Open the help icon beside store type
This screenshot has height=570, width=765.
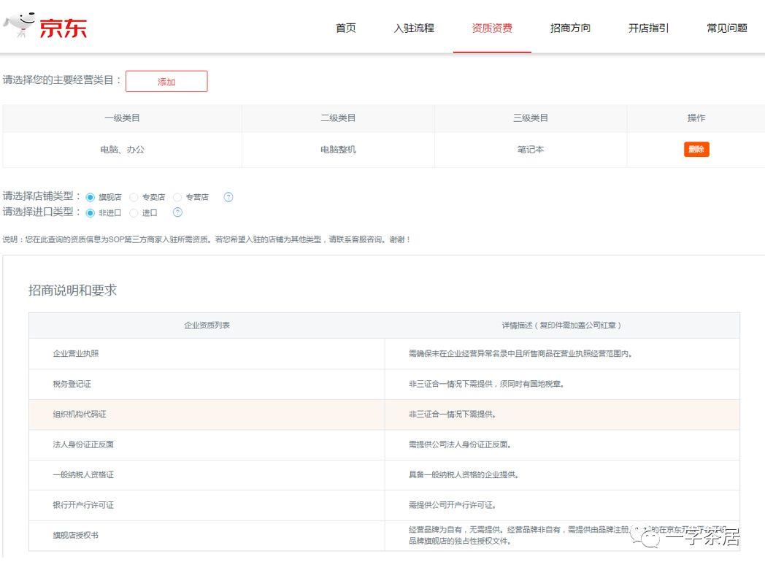228,197
